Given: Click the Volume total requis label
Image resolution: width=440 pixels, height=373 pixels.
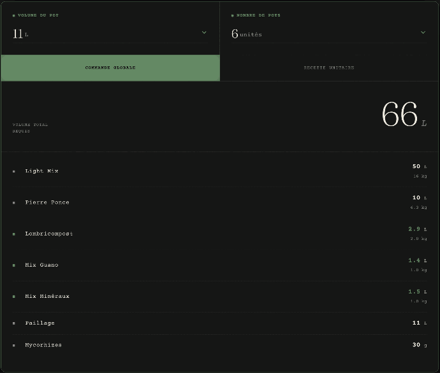Looking at the screenshot, I should [x=30, y=128].
